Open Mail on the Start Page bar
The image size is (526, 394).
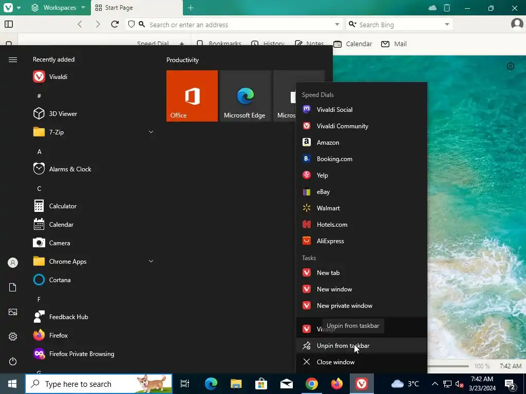tap(394, 44)
